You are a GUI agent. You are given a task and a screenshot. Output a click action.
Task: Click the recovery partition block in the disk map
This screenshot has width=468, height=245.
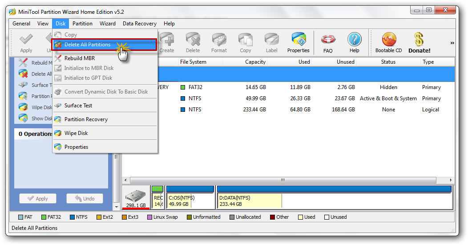tap(157, 197)
